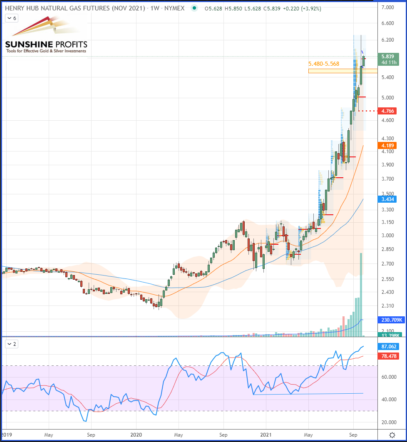Click the NYMEX exchange label
Image resolution: width=407 pixels, height=442 pixels.
click(174, 8)
